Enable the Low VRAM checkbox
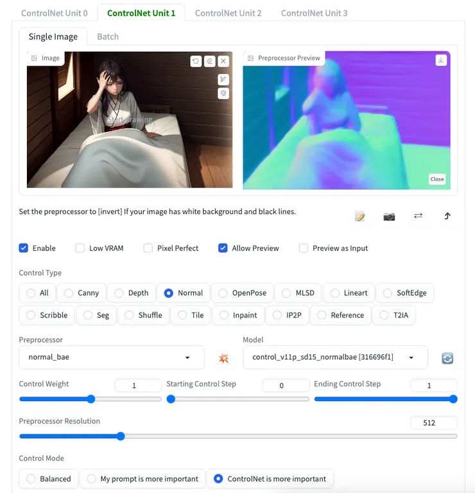 coord(80,248)
